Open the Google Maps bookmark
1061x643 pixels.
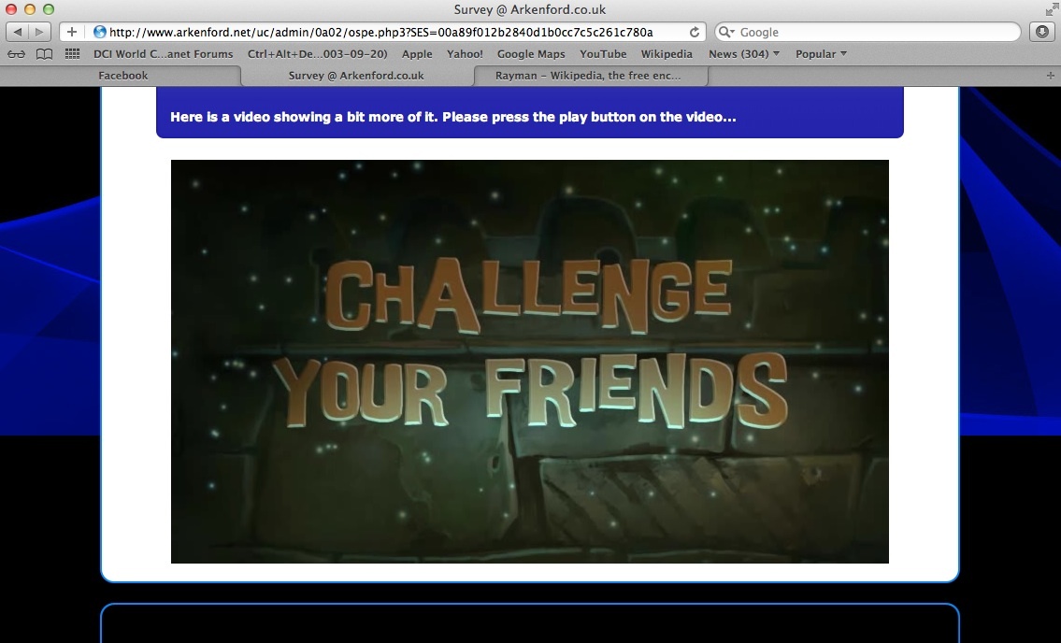531,54
